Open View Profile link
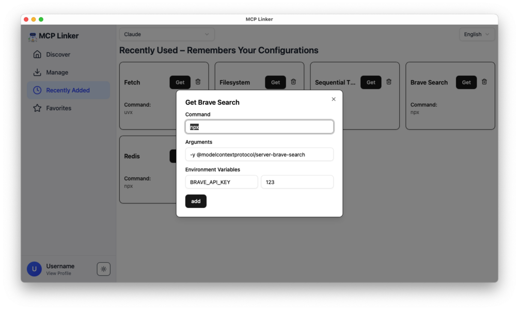Viewport: 519px width, 310px height. coord(58,273)
